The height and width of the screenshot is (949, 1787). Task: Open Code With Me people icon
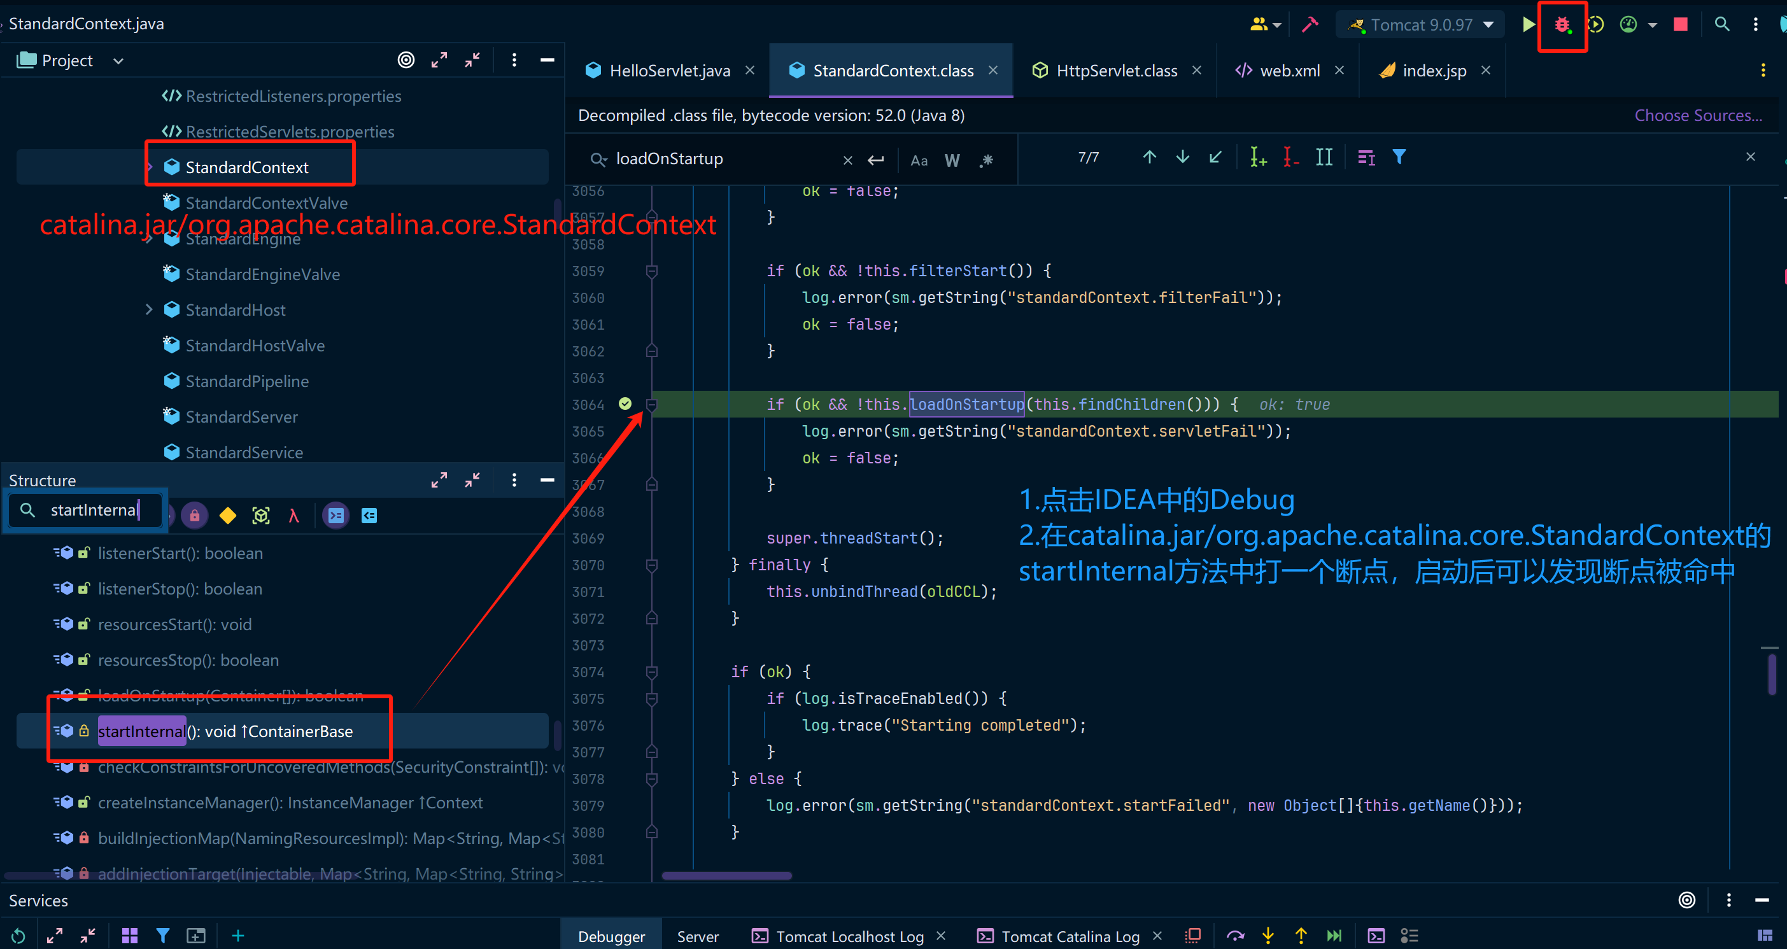pos(1259,25)
